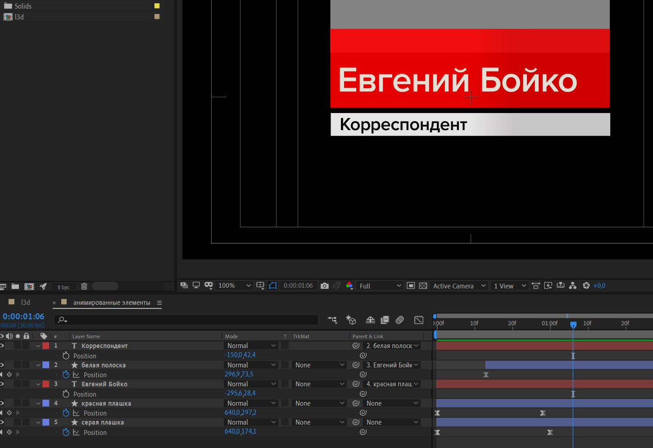The width and height of the screenshot is (653, 448).
Task: Collapse the серая плашка layer twirl arrow
Action: tap(38, 422)
